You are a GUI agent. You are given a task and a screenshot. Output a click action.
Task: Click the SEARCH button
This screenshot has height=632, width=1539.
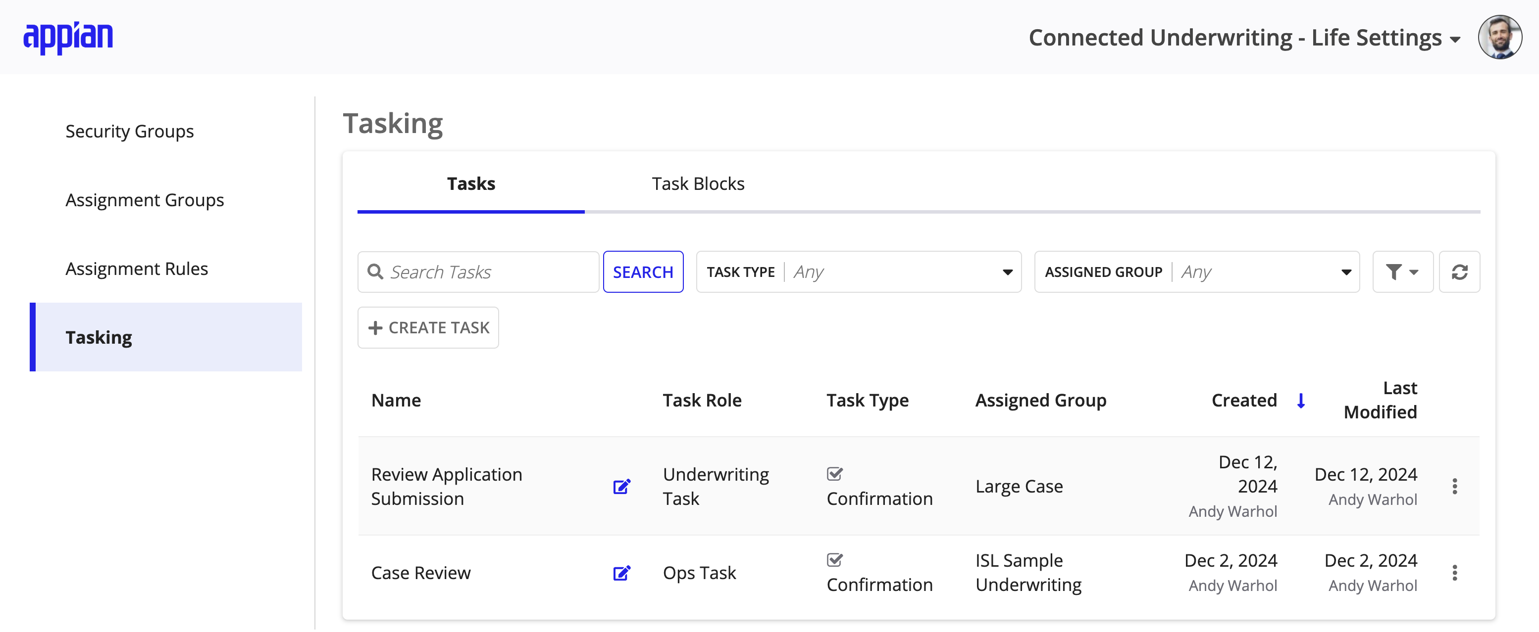point(644,271)
